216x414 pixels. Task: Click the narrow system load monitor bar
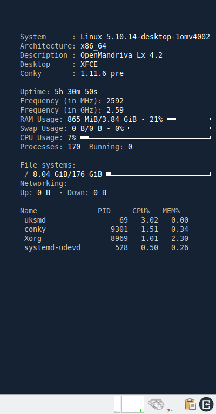pos(117,404)
